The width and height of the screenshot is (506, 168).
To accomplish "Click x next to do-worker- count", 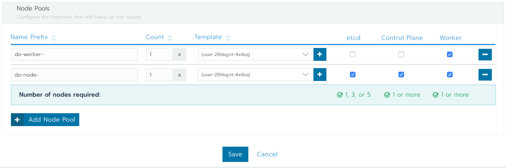I will click(x=180, y=54).
